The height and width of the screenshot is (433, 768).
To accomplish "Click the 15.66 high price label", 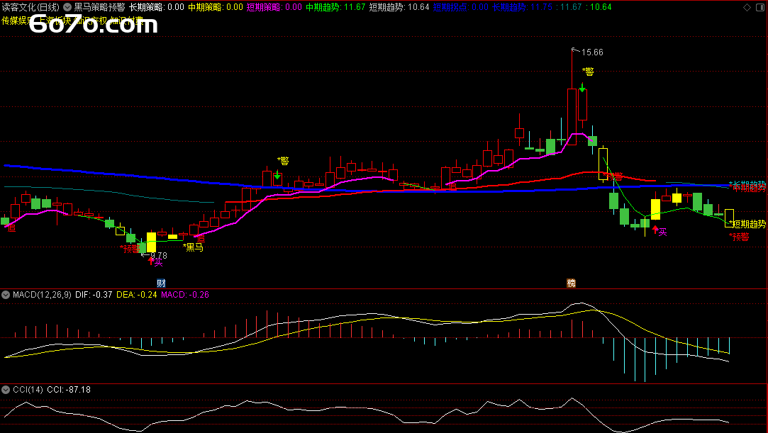I will click(592, 52).
